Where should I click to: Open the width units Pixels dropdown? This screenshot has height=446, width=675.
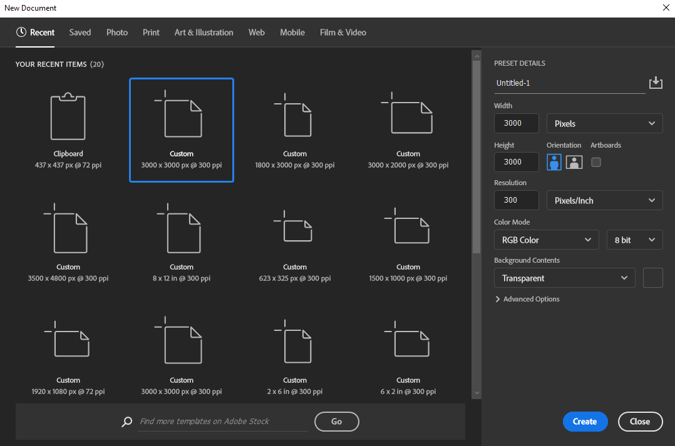[x=604, y=123]
